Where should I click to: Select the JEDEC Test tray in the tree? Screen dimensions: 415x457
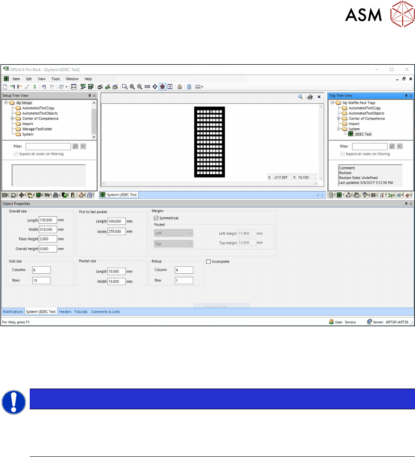pyautogui.click(x=363, y=134)
